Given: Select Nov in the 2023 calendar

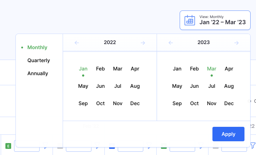Looking at the screenshot, I should (212, 103).
